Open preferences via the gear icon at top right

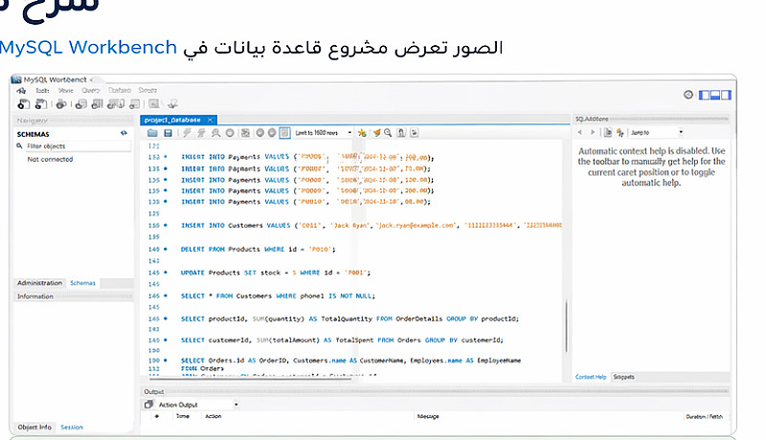click(x=688, y=95)
